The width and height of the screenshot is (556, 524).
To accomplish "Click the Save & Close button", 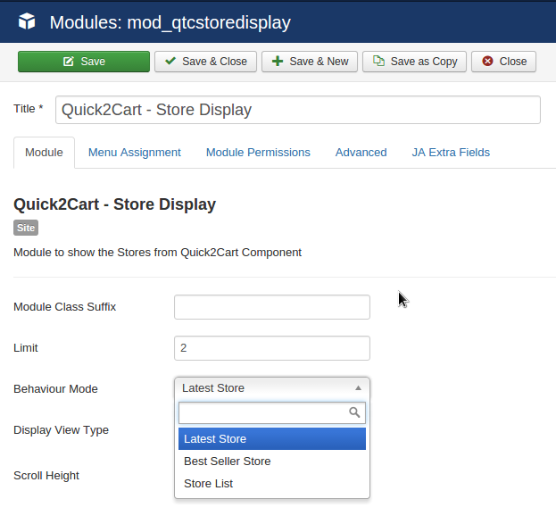I will click(x=205, y=62).
